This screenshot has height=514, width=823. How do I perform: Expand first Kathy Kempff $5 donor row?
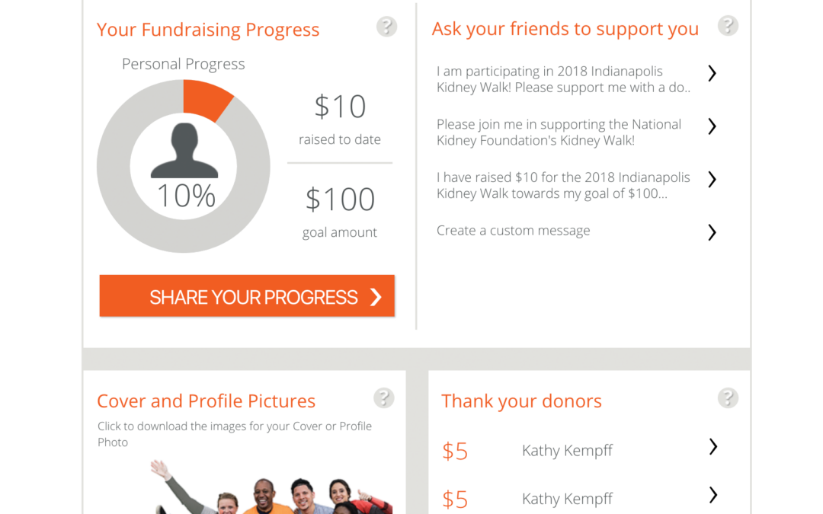713,447
